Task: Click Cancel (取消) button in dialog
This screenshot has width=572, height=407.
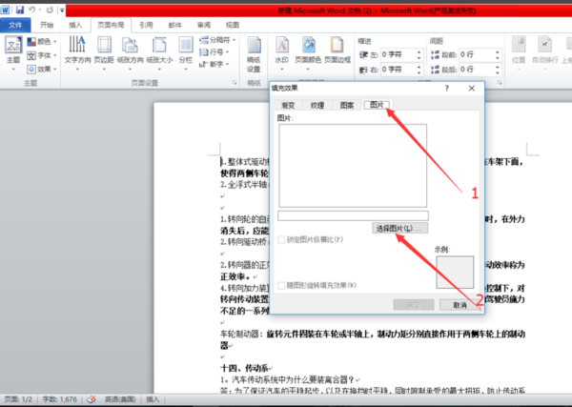Action: (460, 305)
